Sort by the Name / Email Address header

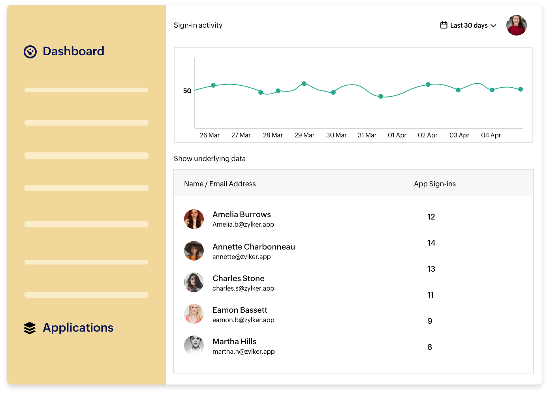point(220,184)
